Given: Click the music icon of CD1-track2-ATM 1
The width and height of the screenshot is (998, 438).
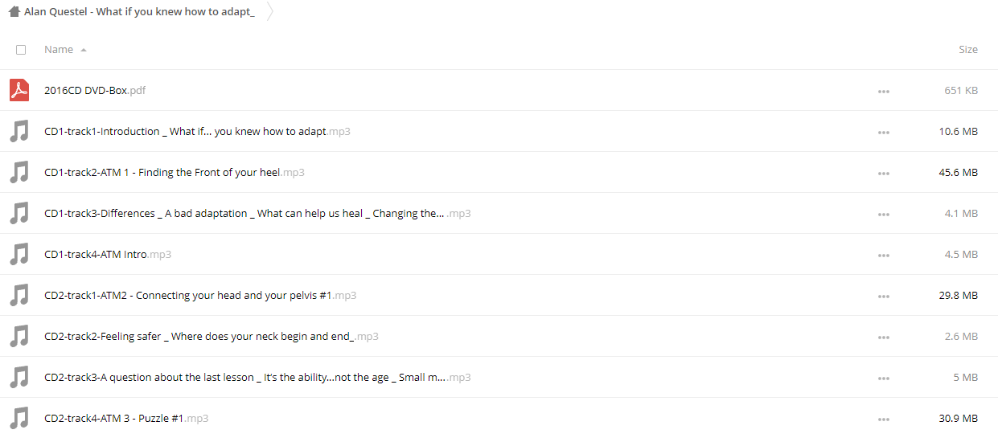Looking at the screenshot, I should click(19, 172).
